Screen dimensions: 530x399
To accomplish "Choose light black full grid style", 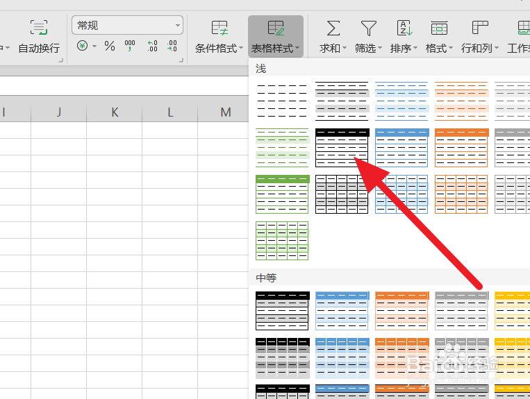I will click(x=342, y=194).
